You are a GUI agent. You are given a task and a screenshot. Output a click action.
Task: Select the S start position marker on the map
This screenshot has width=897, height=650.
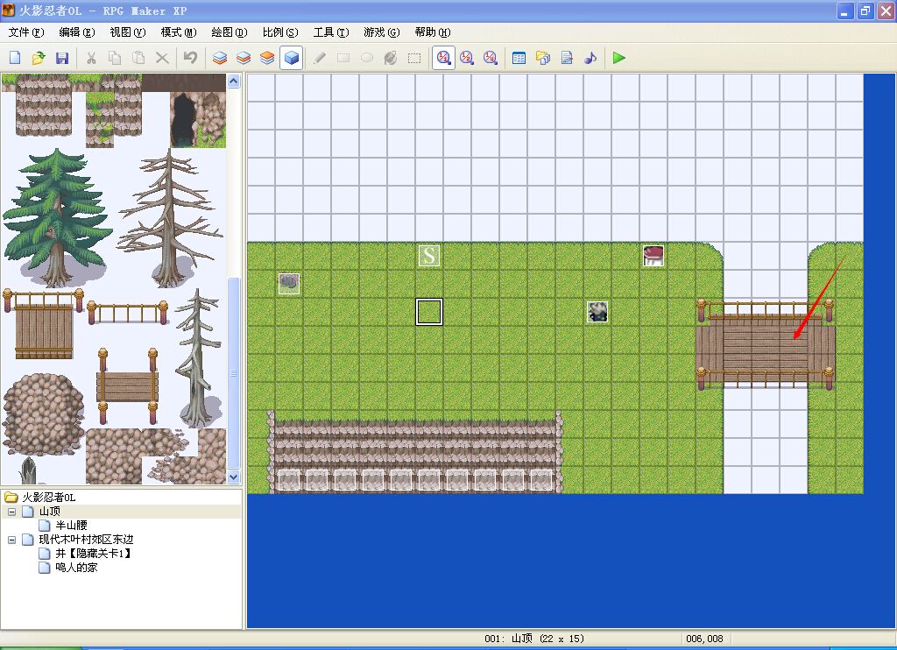click(429, 256)
